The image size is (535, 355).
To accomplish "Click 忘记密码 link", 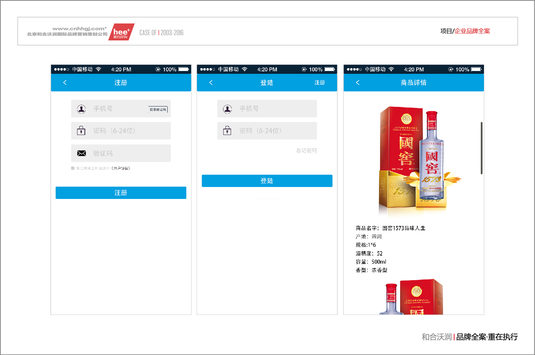I will coord(306,150).
